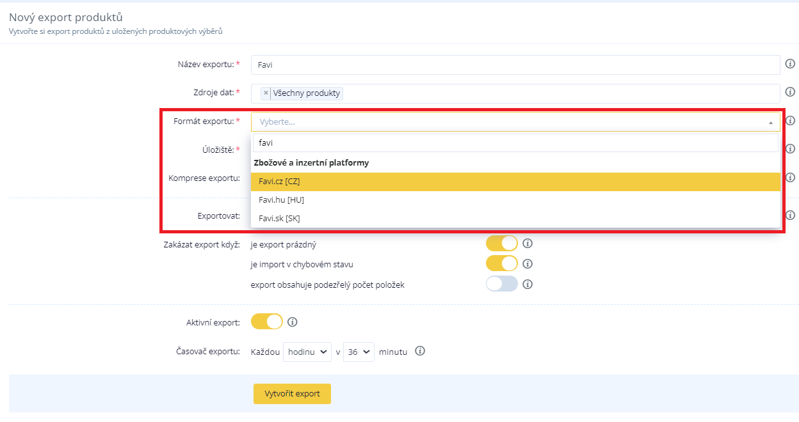The image size is (799, 422).
Task: Turn off the Aktivní export switch
Action: pos(267,322)
